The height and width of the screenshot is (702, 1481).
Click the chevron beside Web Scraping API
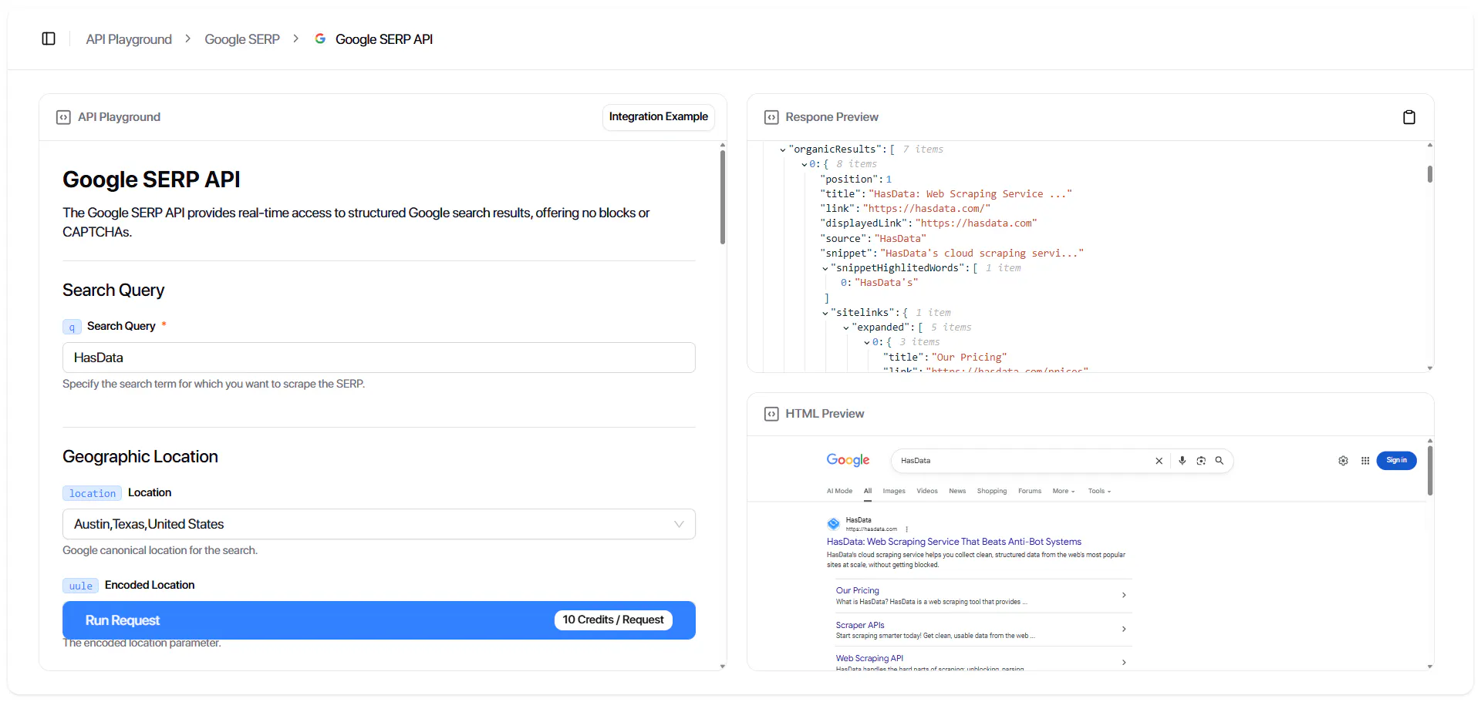(x=1124, y=662)
